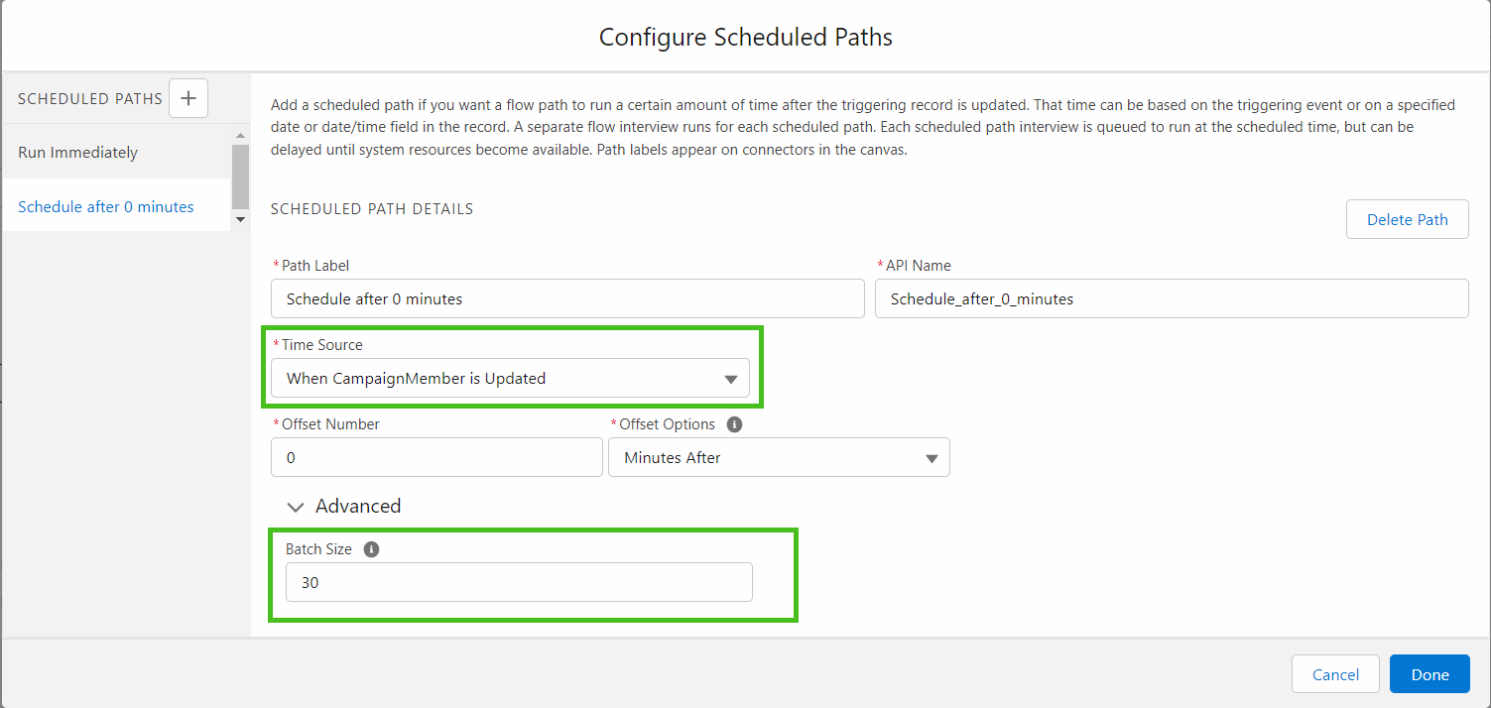
Task: Click the Batch Size input showing 30
Action: (518, 582)
